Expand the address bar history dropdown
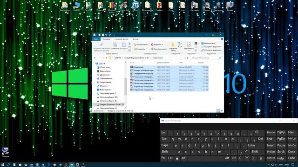 pyautogui.click(x=185, y=58)
